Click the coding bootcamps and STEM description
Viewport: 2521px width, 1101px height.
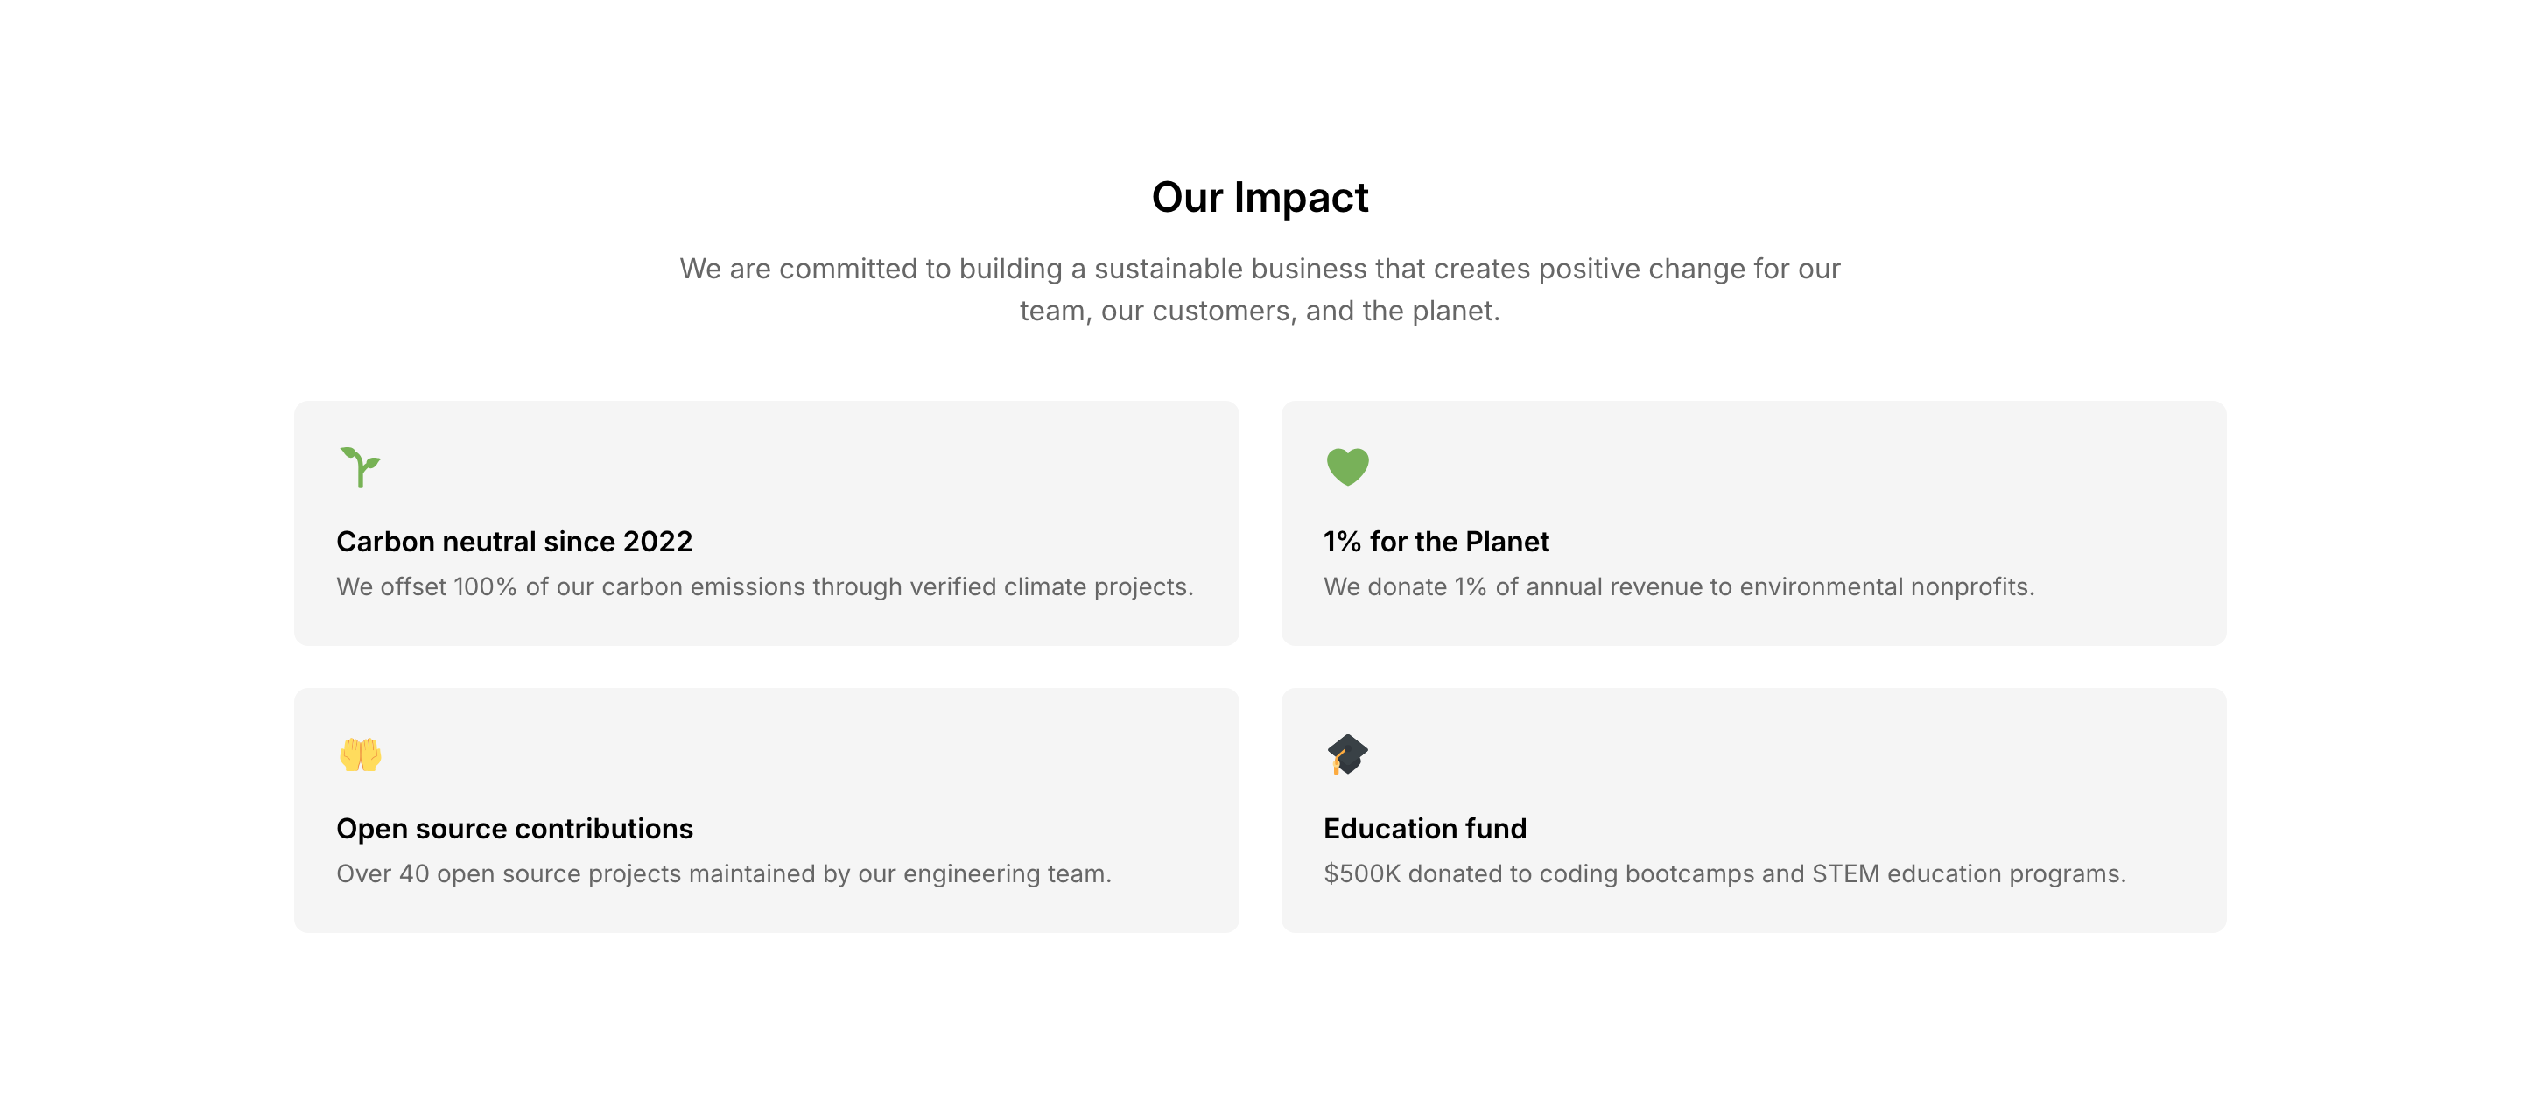pyautogui.click(x=1761, y=874)
